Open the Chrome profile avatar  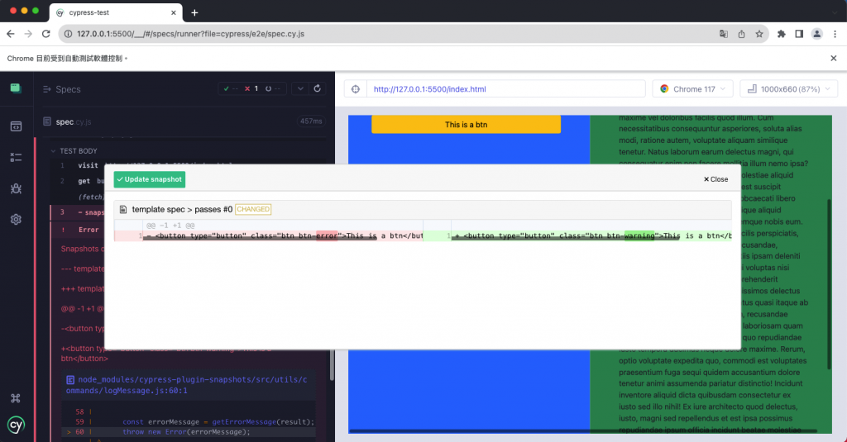[816, 34]
